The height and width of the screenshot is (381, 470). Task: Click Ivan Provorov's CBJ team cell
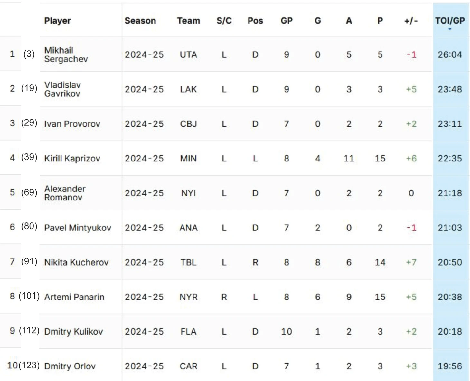pos(188,124)
